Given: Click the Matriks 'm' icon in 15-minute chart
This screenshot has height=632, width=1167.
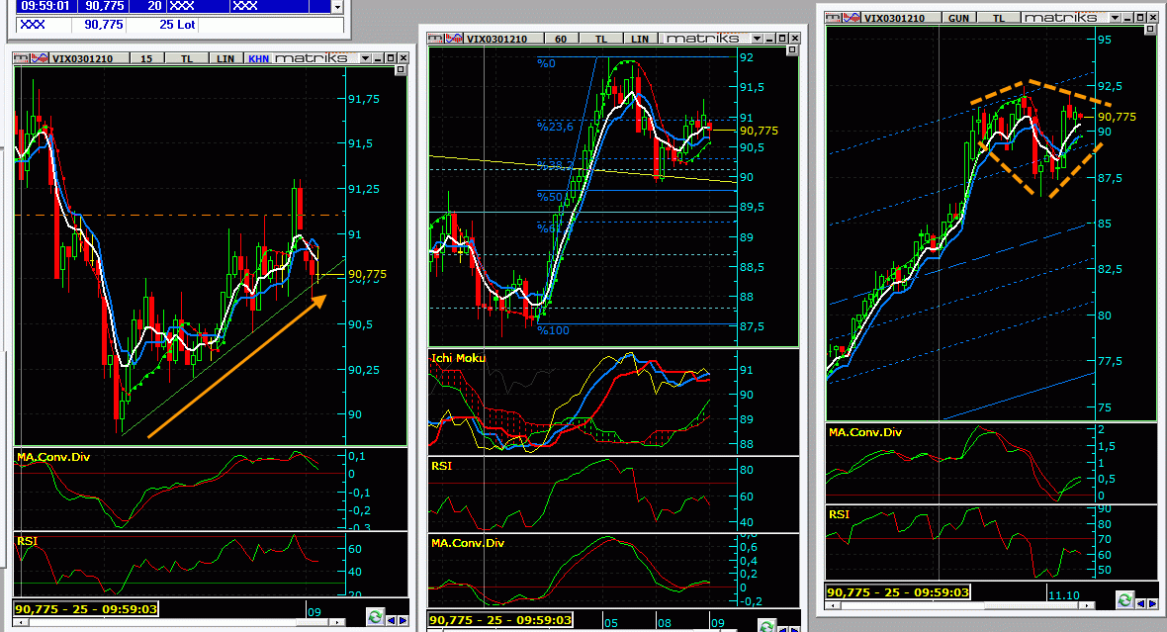Looking at the screenshot, I should click(x=22, y=57).
